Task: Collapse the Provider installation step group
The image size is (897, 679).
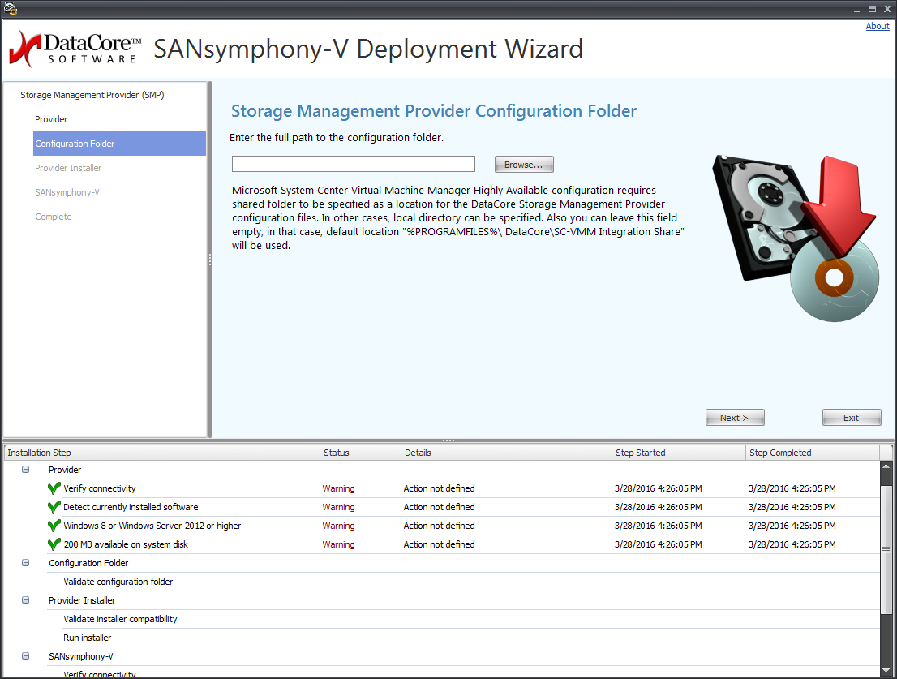Action: [26, 470]
